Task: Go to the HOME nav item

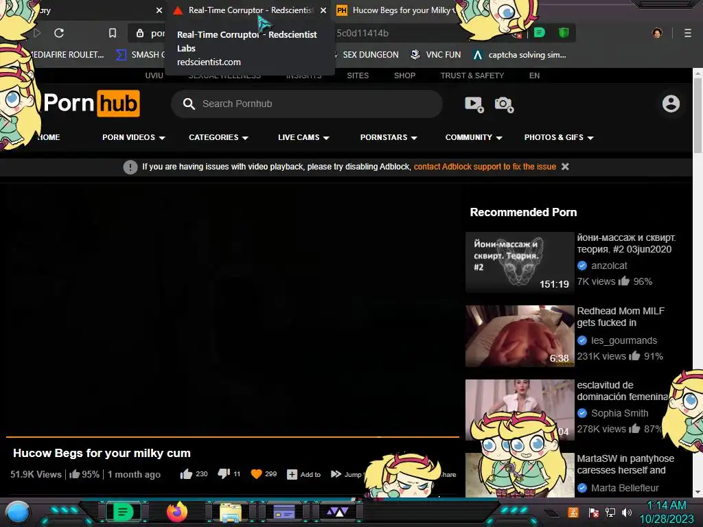Action: coord(49,137)
